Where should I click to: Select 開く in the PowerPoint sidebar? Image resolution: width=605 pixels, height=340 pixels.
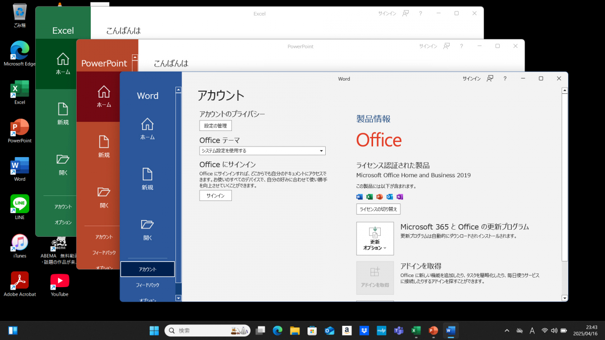[103, 197]
